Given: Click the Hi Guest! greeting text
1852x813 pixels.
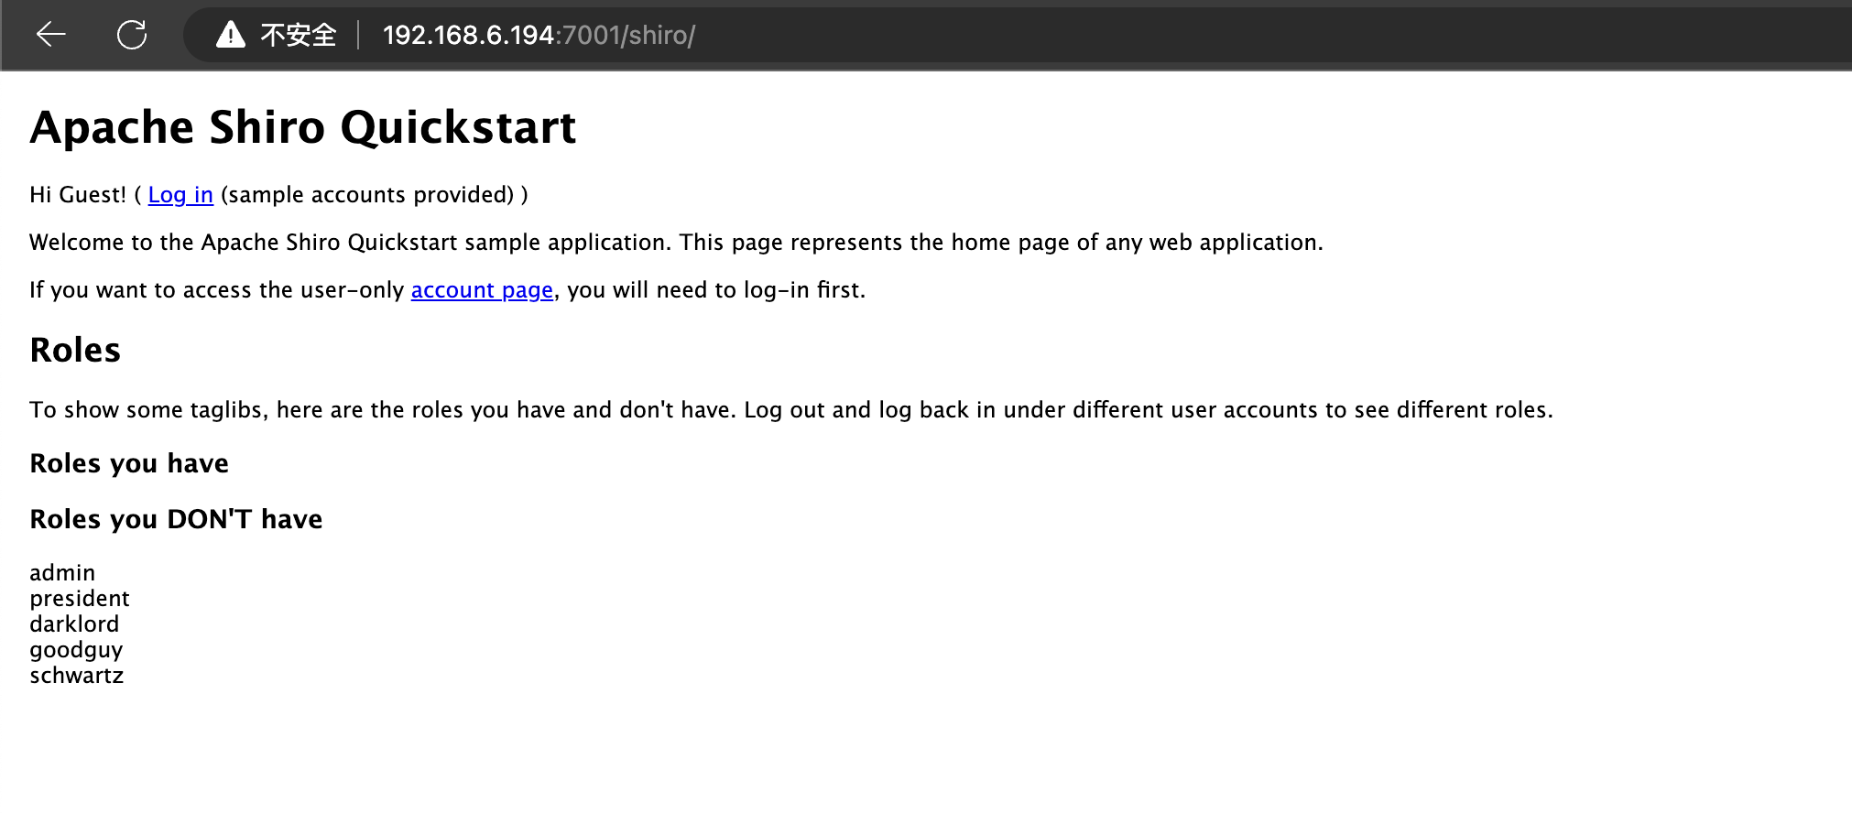Looking at the screenshot, I should point(78,195).
